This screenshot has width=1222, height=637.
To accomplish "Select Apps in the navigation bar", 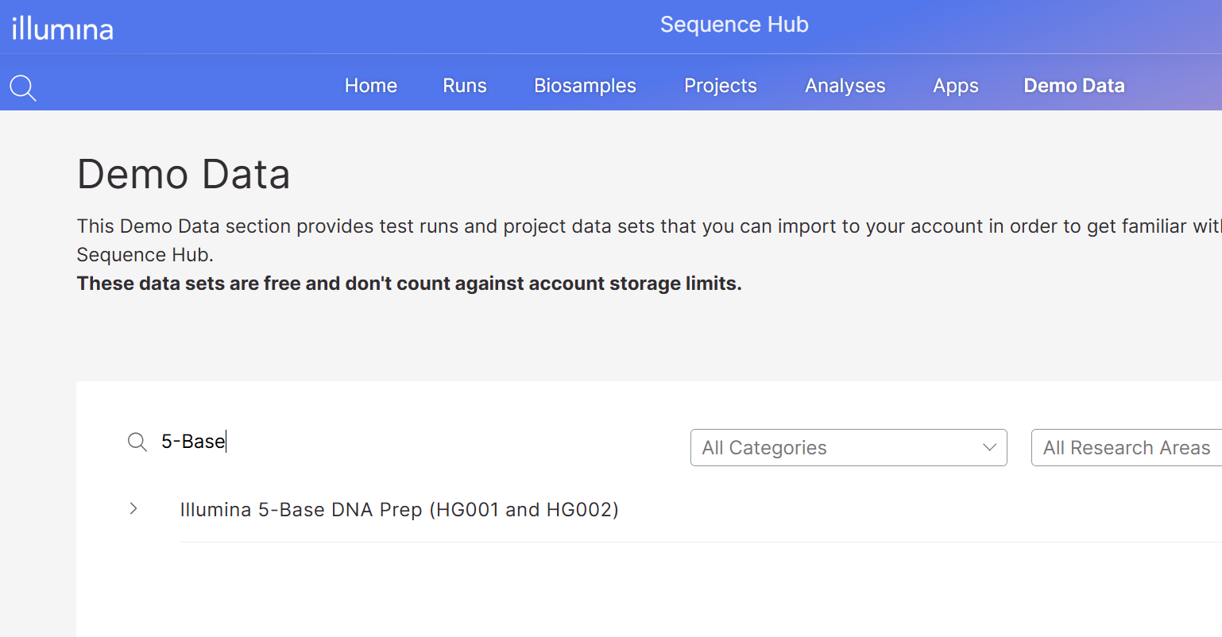I will pos(955,86).
